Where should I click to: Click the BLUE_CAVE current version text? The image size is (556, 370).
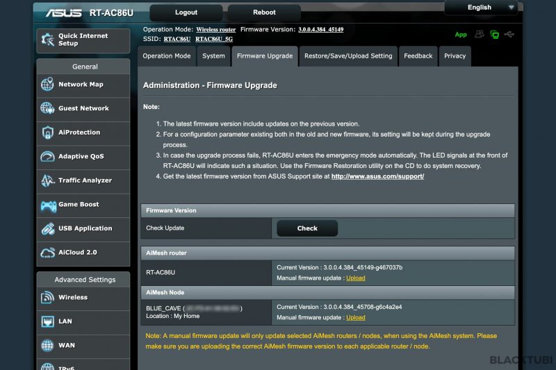339,307
